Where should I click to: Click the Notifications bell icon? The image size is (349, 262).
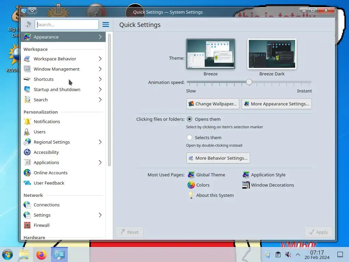27,122
